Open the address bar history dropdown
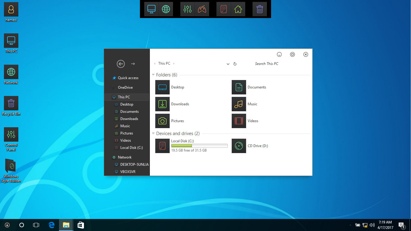Screen dimensions: 411x231 click(228, 64)
